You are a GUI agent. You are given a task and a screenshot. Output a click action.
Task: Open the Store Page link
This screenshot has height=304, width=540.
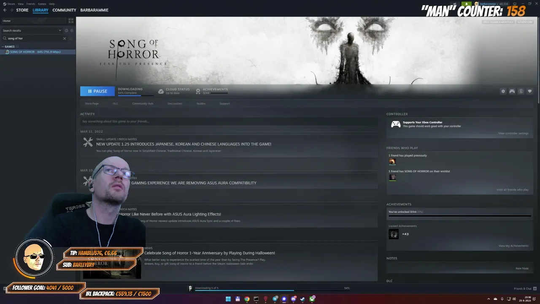[x=92, y=103]
